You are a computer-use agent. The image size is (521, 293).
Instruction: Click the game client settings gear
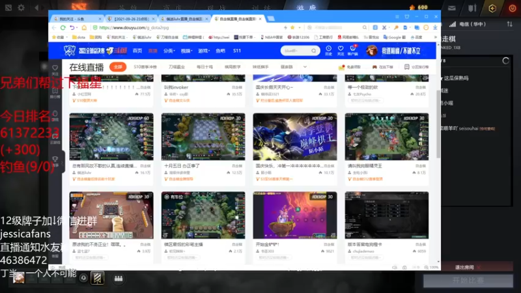[21, 7]
